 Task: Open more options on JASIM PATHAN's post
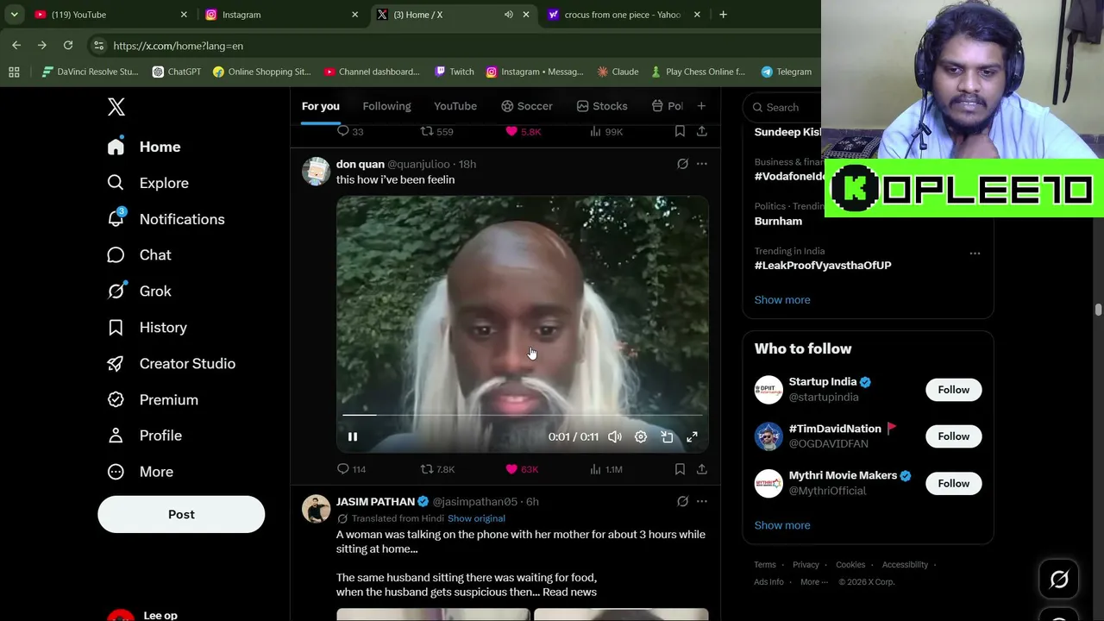coord(702,501)
